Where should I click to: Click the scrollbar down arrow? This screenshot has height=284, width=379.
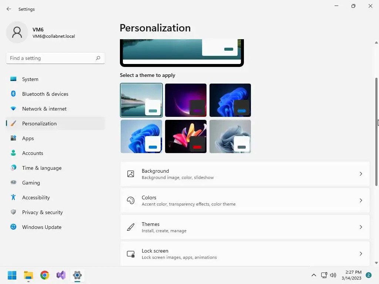376,263
